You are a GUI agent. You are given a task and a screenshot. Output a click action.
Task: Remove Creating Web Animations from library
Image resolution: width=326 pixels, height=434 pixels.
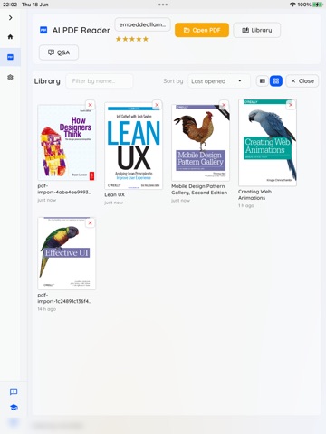pos(291,105)
